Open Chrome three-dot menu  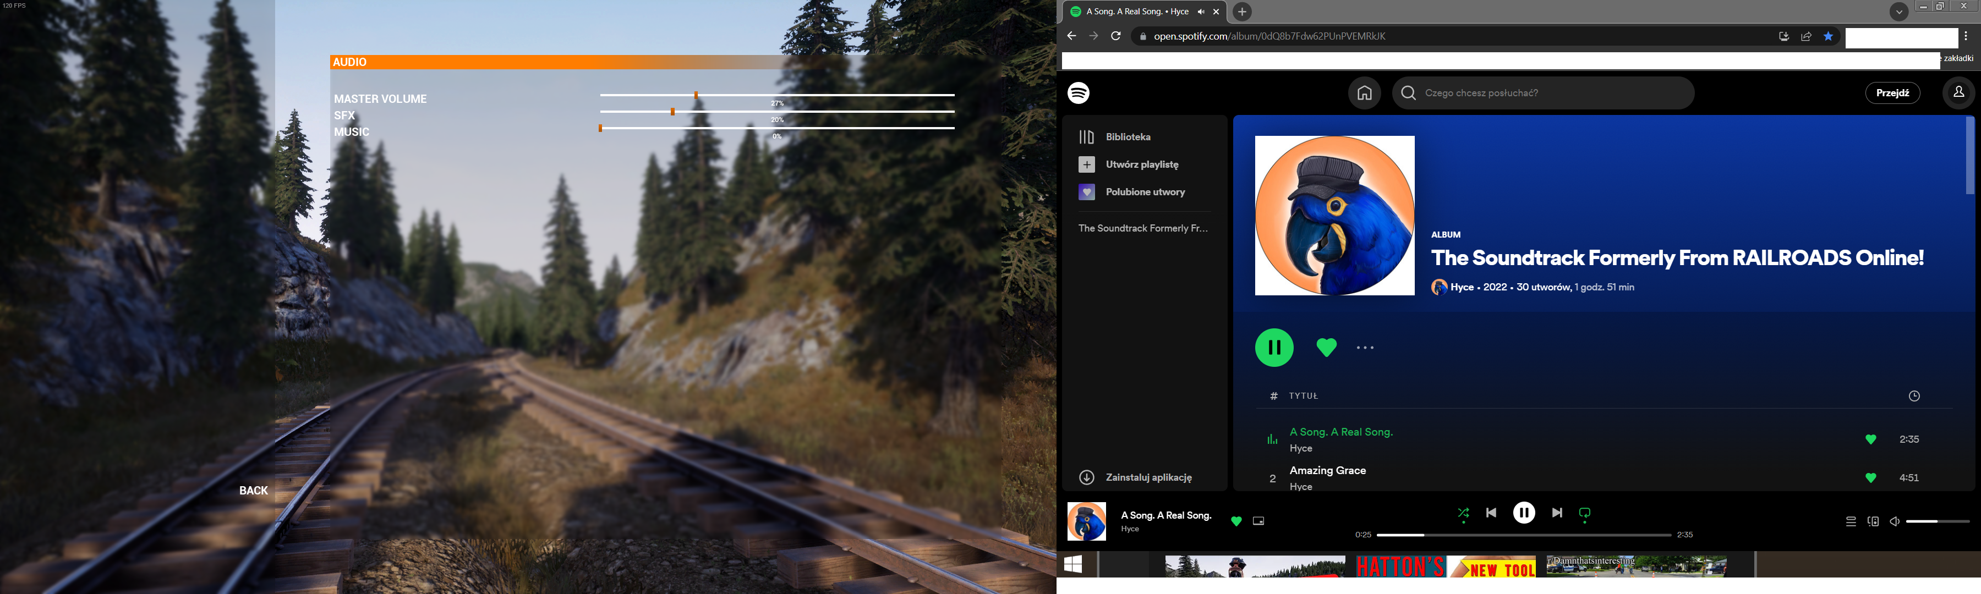(x=1966, y=36)
